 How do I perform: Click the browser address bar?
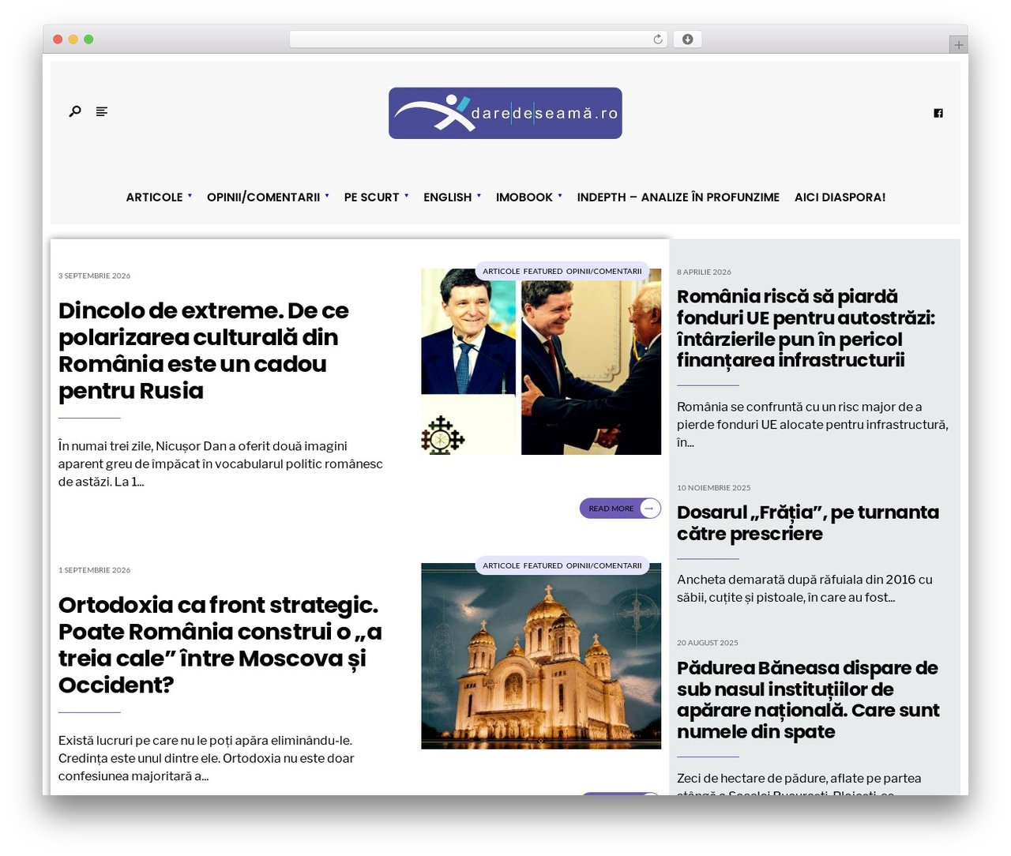(x=479, y=39)
